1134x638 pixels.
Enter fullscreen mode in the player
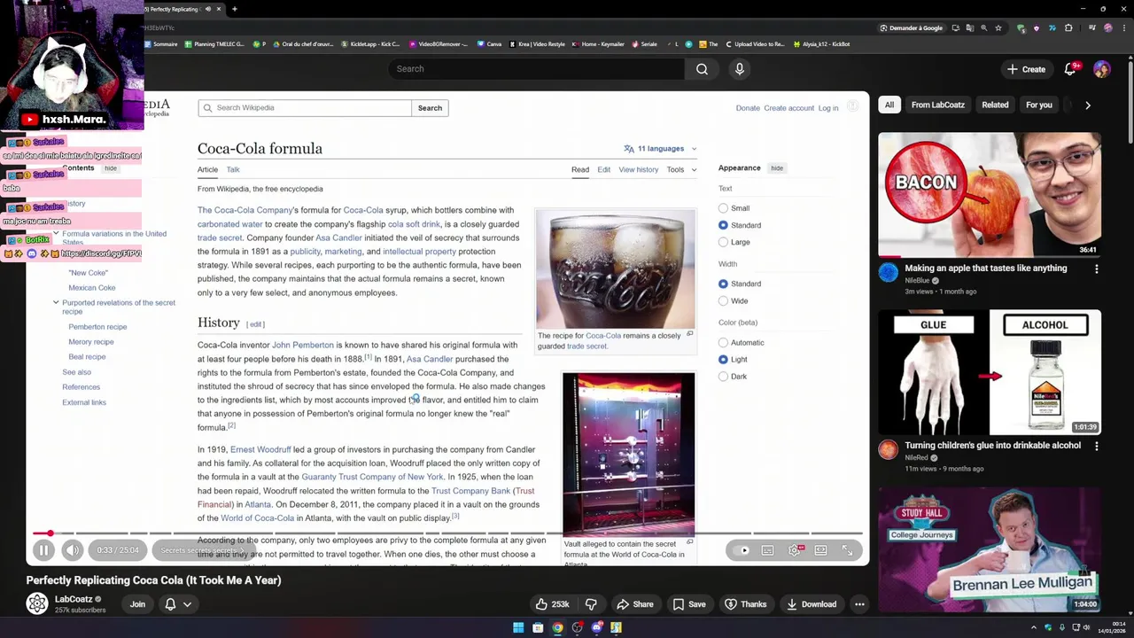848,550
